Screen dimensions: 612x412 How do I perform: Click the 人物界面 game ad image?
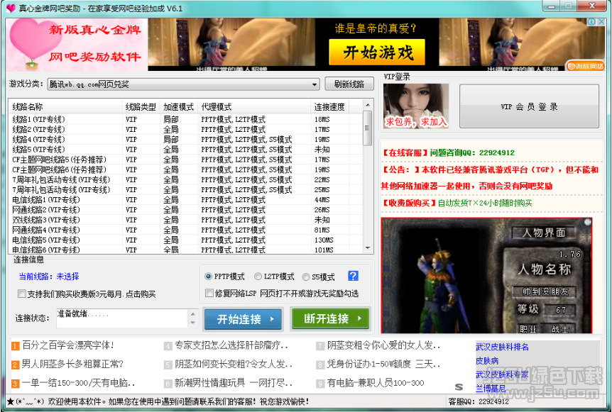[x=486, y=276]
